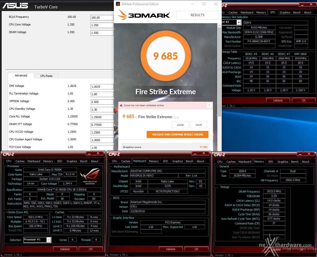Image resolution: width=317 pixels, height=257 pixels.
Task: Open the About tab in the CPU-Z mainboard window
Action: tap(200, 161)
